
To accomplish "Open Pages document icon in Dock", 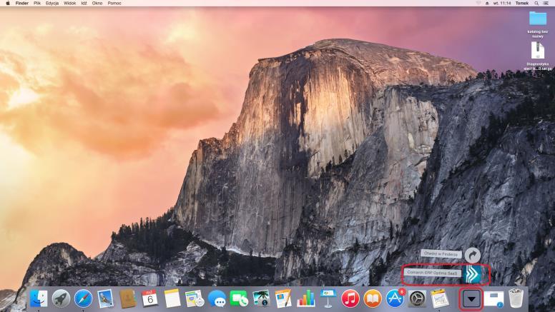I will (x=283, y=298).
